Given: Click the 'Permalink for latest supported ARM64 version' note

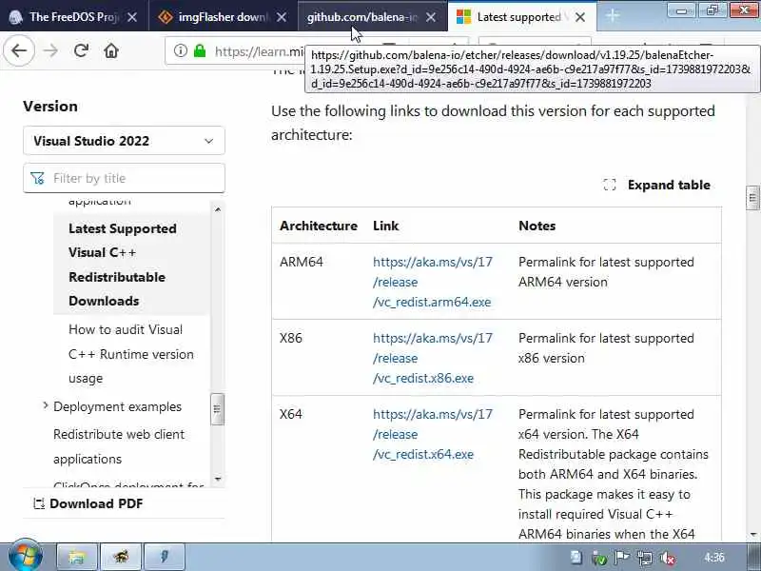Looking at the screenshot, I should [x=606, y=272].
